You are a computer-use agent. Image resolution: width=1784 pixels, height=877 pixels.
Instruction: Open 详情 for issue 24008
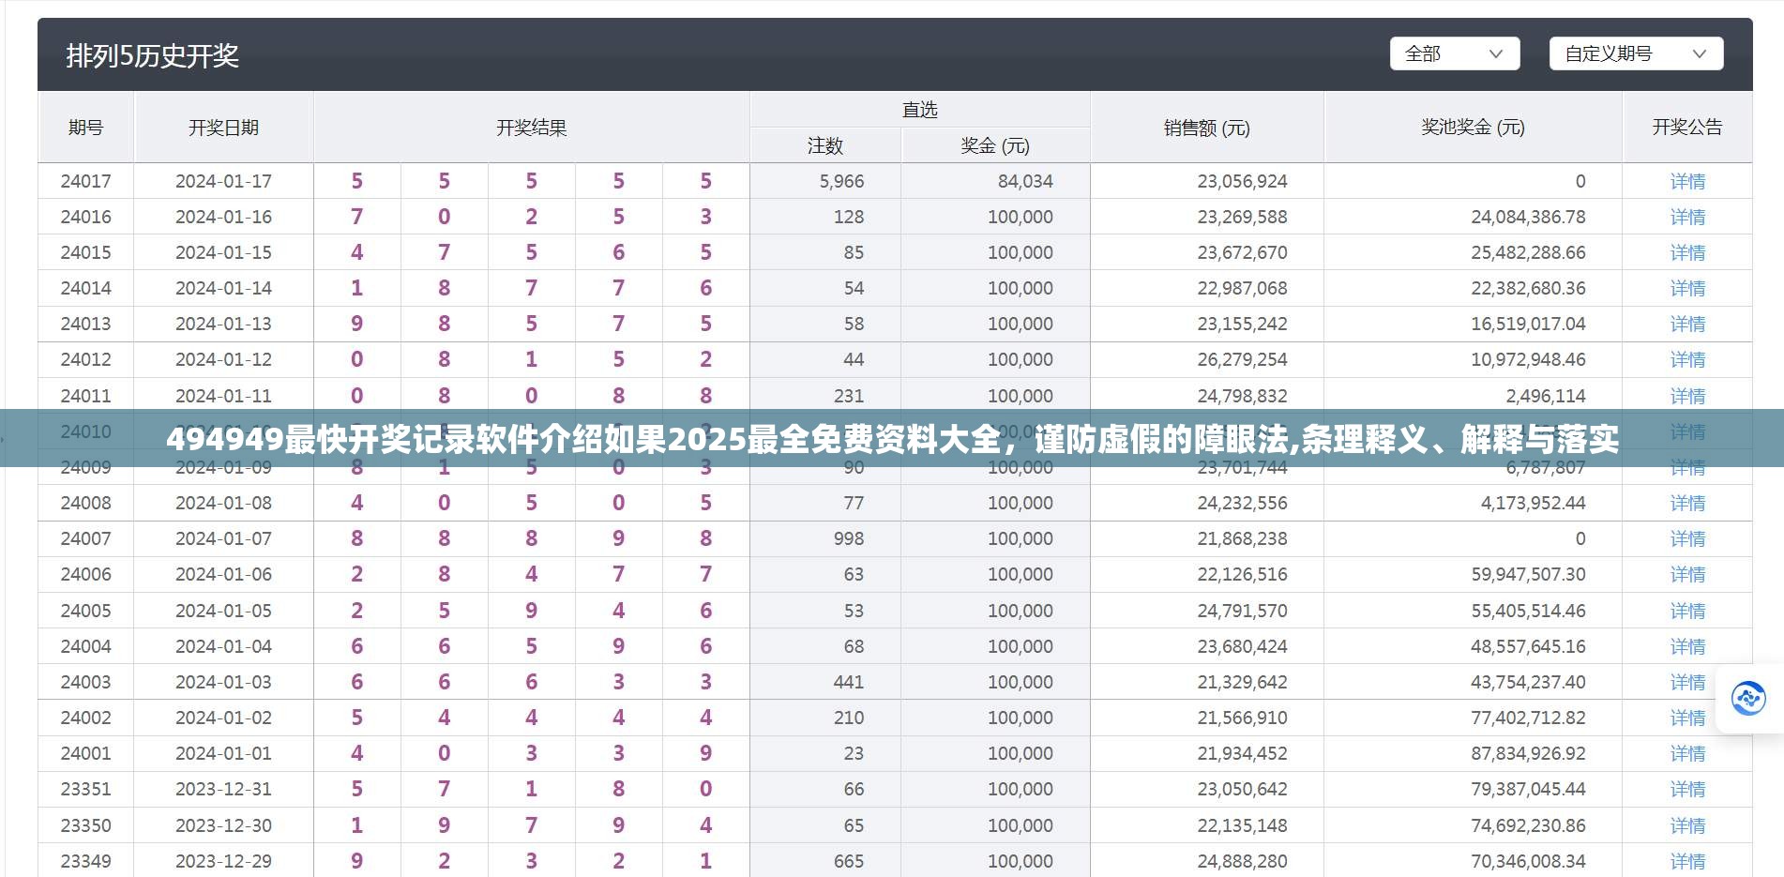pos(1687,503)
